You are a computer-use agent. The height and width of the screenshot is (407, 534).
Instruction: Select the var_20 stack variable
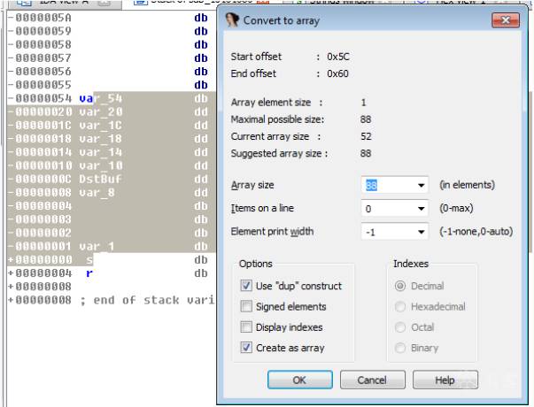point(100,111)
